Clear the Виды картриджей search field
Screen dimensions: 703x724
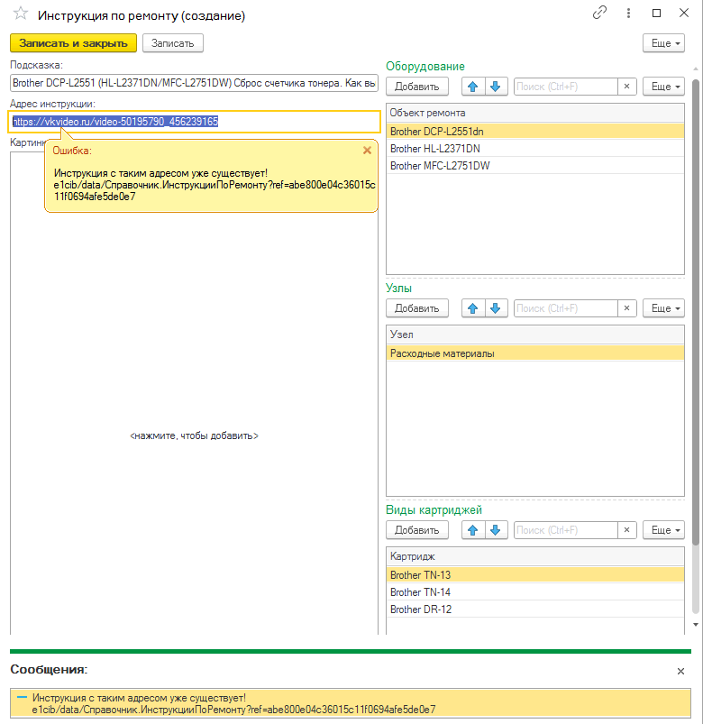[626, 530]
